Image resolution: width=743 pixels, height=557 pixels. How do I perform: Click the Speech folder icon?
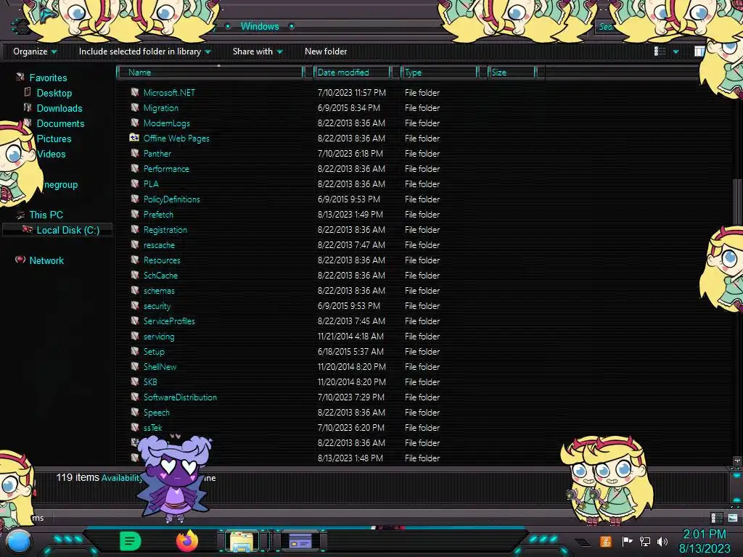[134, 412]
